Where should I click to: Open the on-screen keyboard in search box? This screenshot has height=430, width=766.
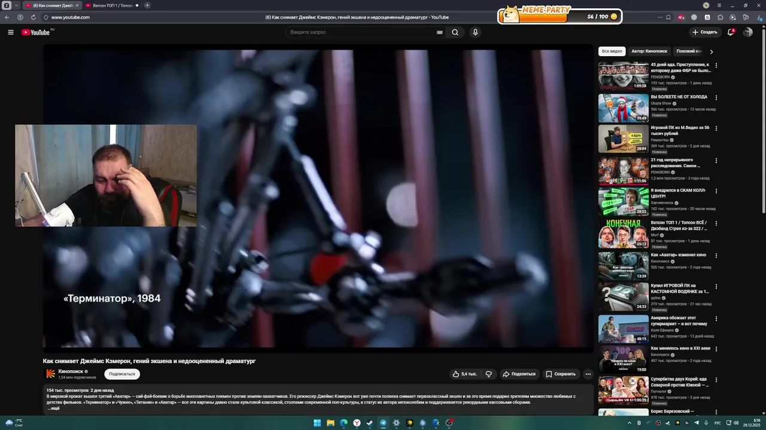440,32
